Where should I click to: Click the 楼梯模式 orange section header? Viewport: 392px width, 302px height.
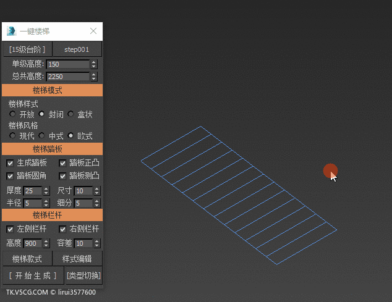pos(52,90)
